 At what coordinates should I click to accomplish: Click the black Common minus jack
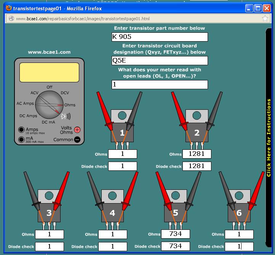[77, 140]
